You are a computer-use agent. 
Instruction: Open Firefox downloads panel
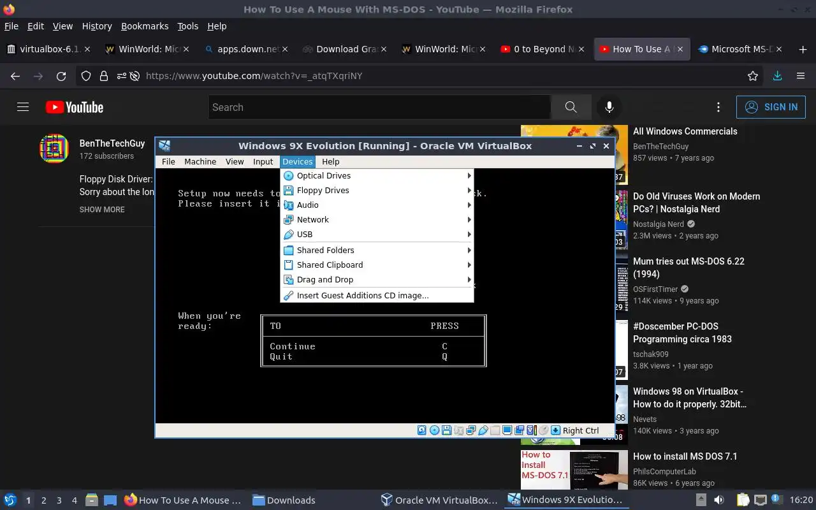click(777, 76)
